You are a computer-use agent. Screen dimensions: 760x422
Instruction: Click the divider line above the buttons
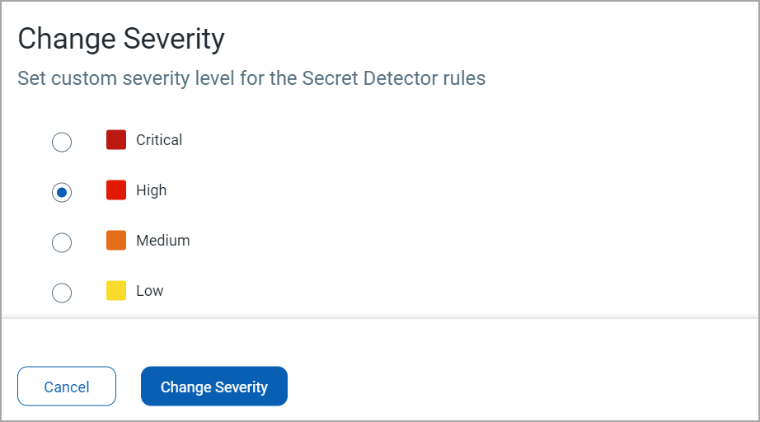379,317
